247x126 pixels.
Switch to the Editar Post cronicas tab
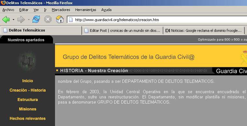click(122, 31)
